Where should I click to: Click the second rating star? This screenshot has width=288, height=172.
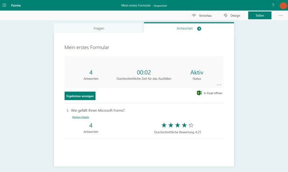coord(171,125)
